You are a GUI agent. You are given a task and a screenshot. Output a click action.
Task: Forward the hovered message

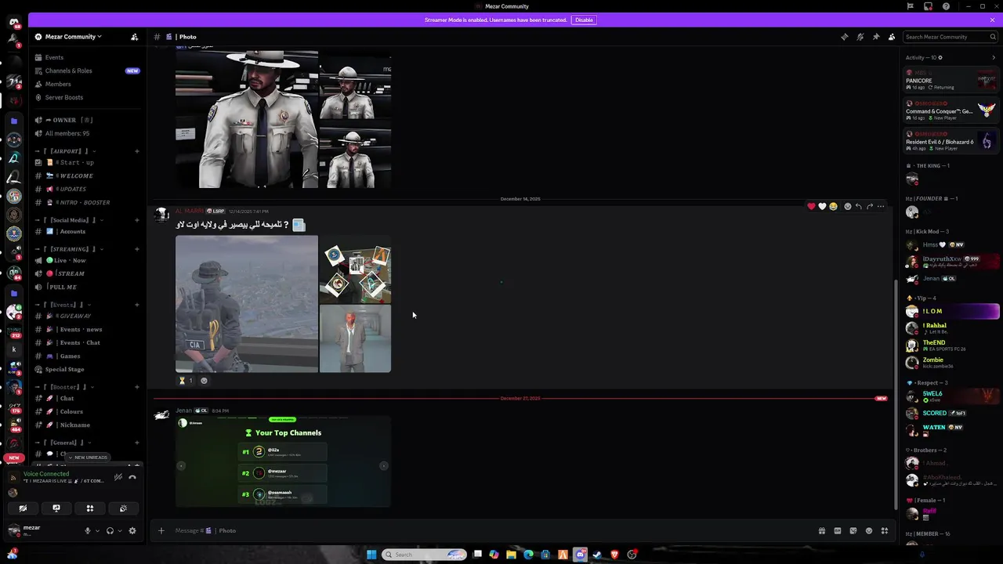tap(870, 206)
